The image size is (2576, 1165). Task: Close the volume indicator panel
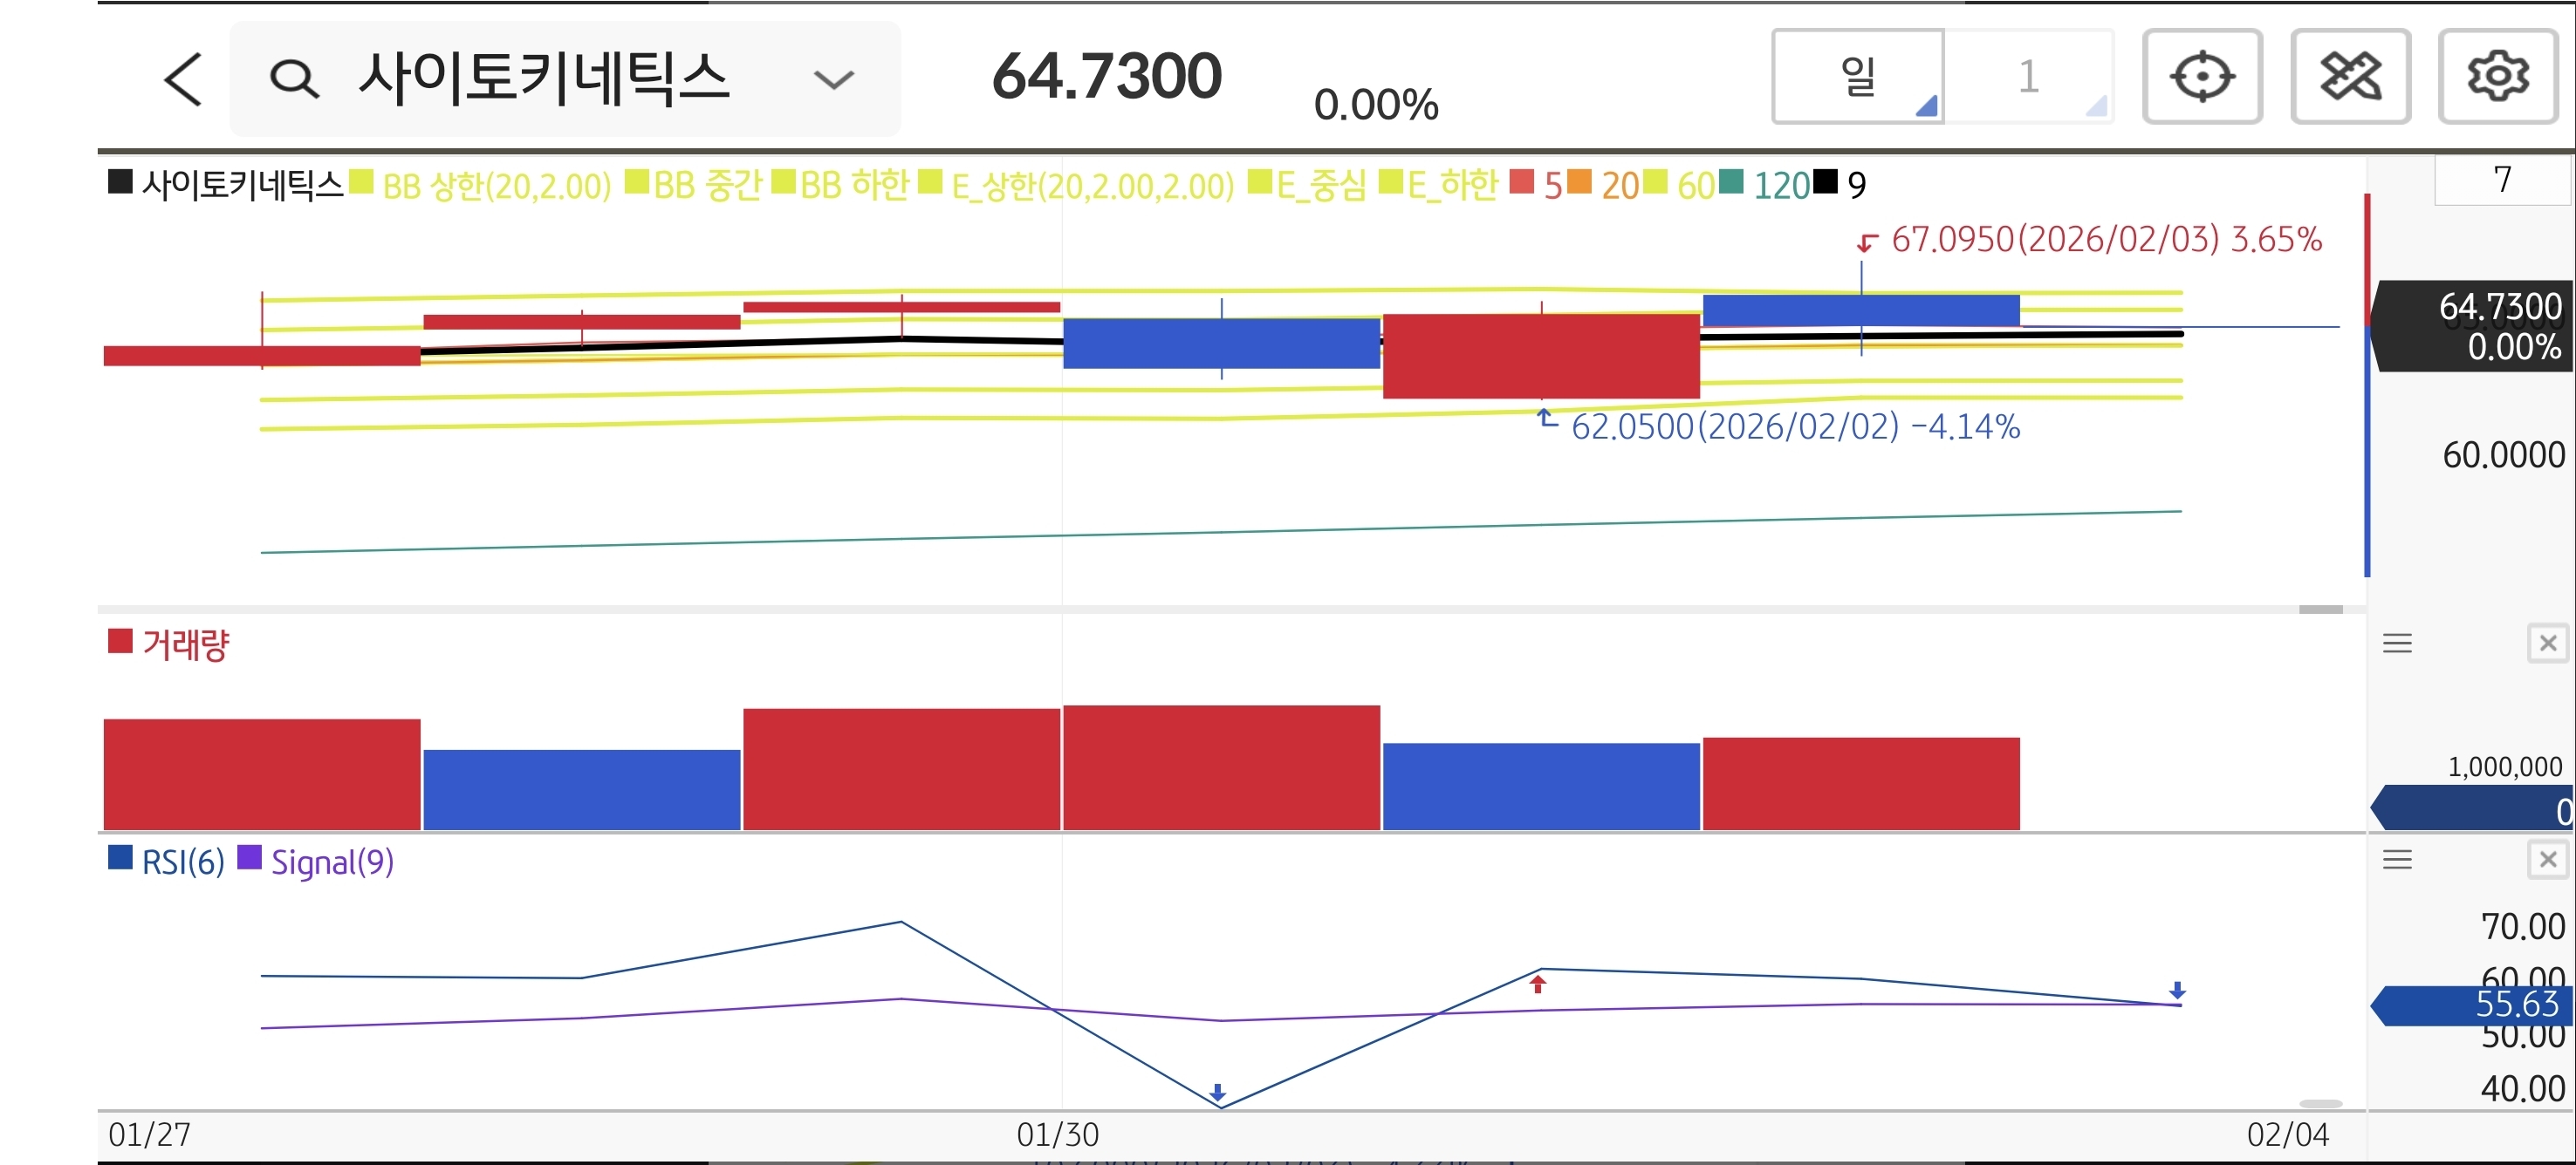tap(2547, 644)
